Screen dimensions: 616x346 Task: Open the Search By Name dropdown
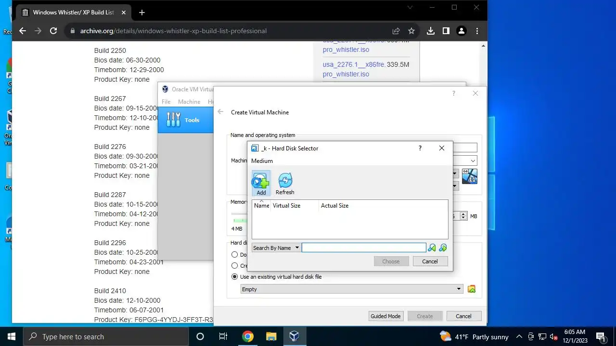click(276, 248)
